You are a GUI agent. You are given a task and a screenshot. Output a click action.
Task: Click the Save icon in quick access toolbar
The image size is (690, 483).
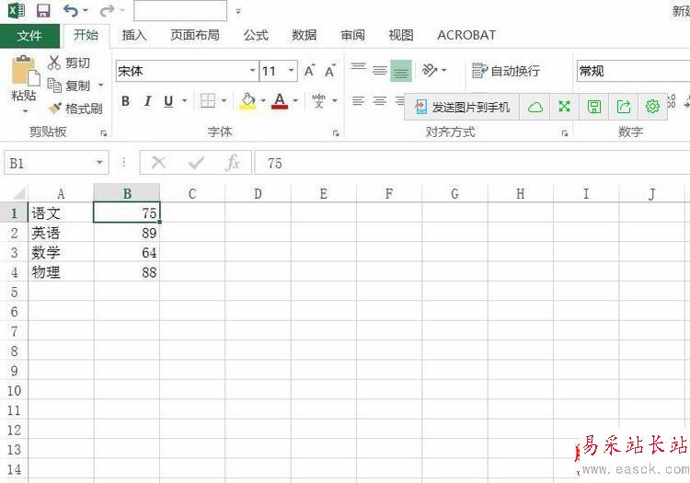(x=43, y=10)
